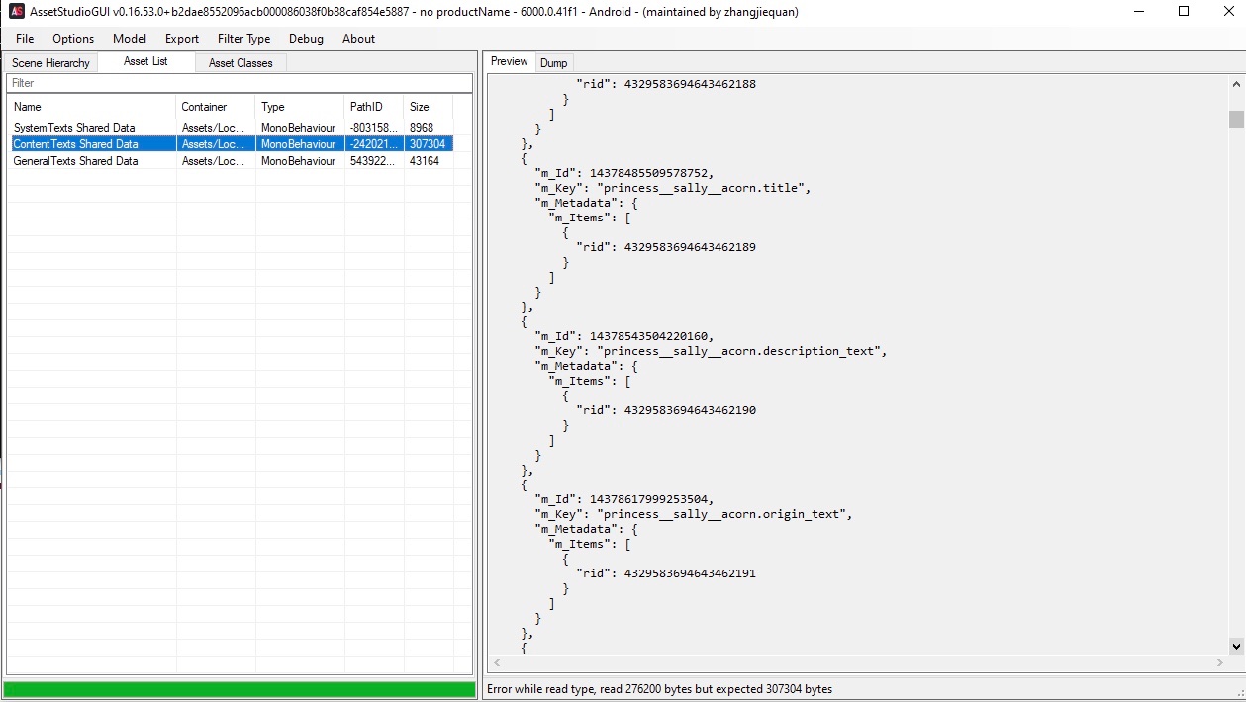The height and width of the screenshot is (702, 1246).
Task: Click the princess__sally__acorn.description_text key line
Action: [x=710, y=352]
